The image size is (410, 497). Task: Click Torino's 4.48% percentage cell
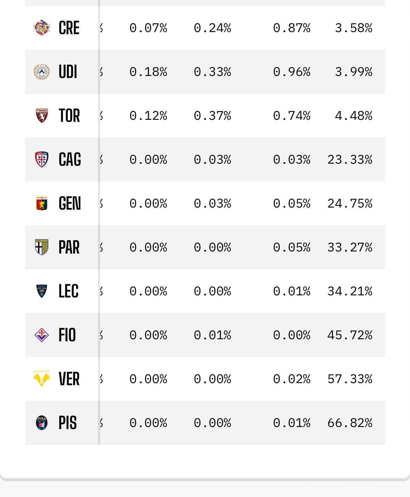(x=354, y=116)
